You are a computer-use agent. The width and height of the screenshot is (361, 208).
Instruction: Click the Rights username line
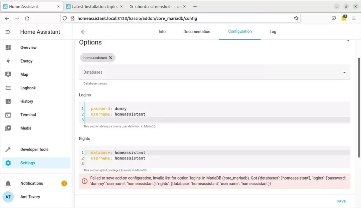pos(118,158)
